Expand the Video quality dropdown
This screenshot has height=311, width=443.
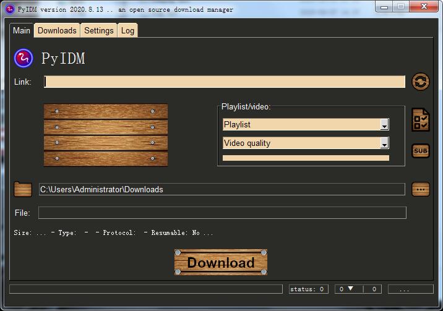click(x=384, y=143)
